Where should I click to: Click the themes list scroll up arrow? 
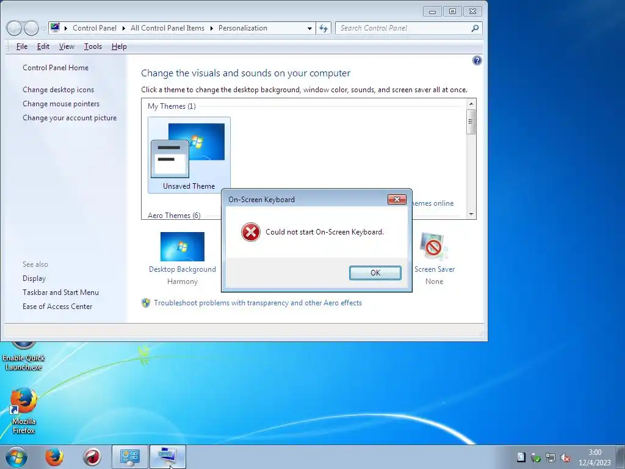click(471, 104)
